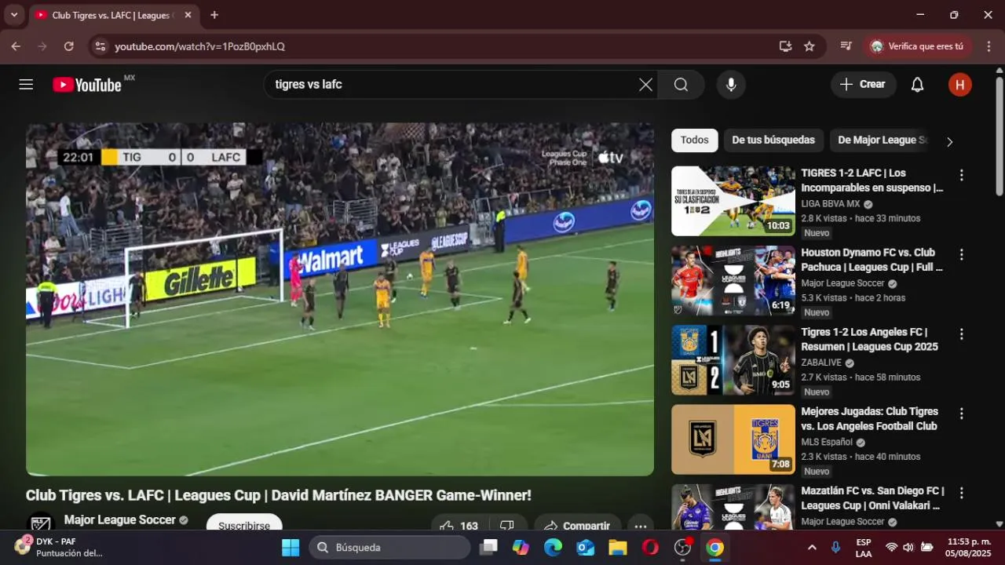Start voice search with microphone icon
The image size is (1005, 565).
731,85
